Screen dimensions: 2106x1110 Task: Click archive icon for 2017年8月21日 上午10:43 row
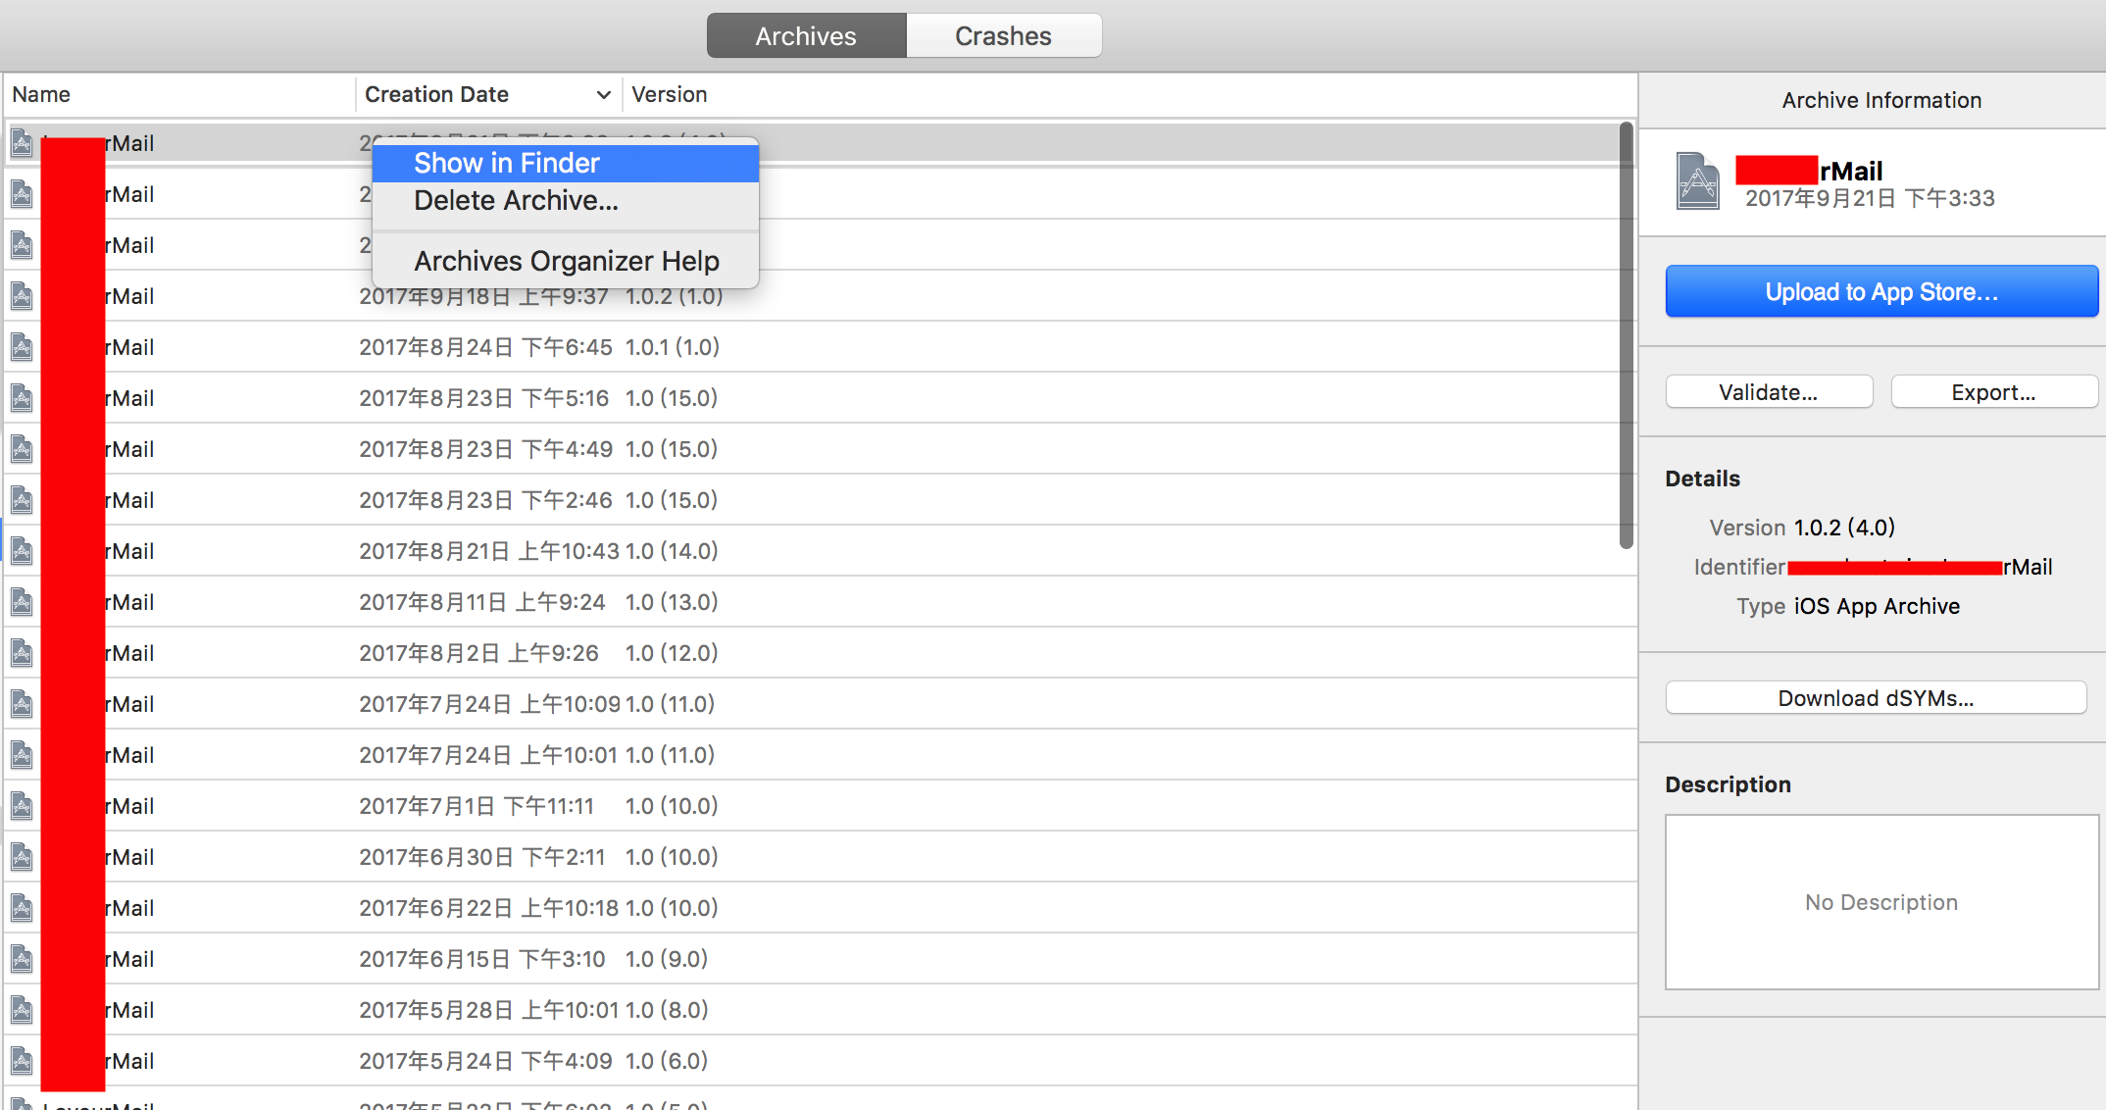coord(22,551)
